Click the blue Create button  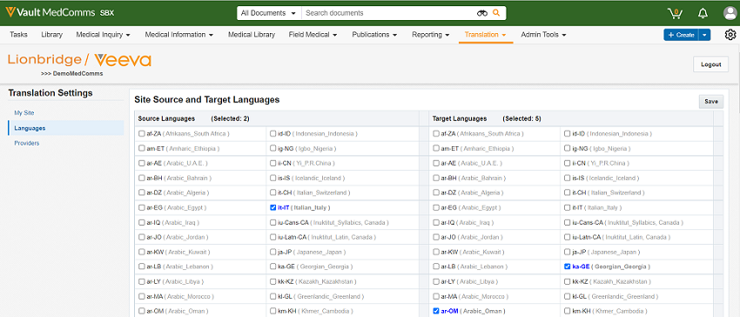(681, 35)
